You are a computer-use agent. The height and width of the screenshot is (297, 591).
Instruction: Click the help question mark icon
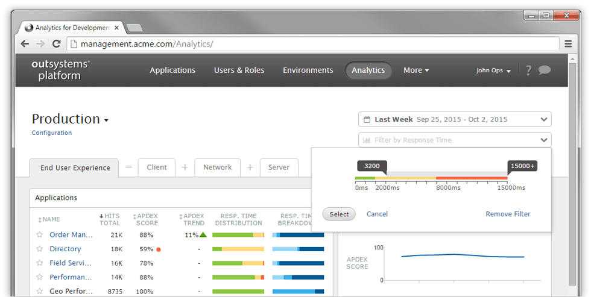click(x=528, y=70)
